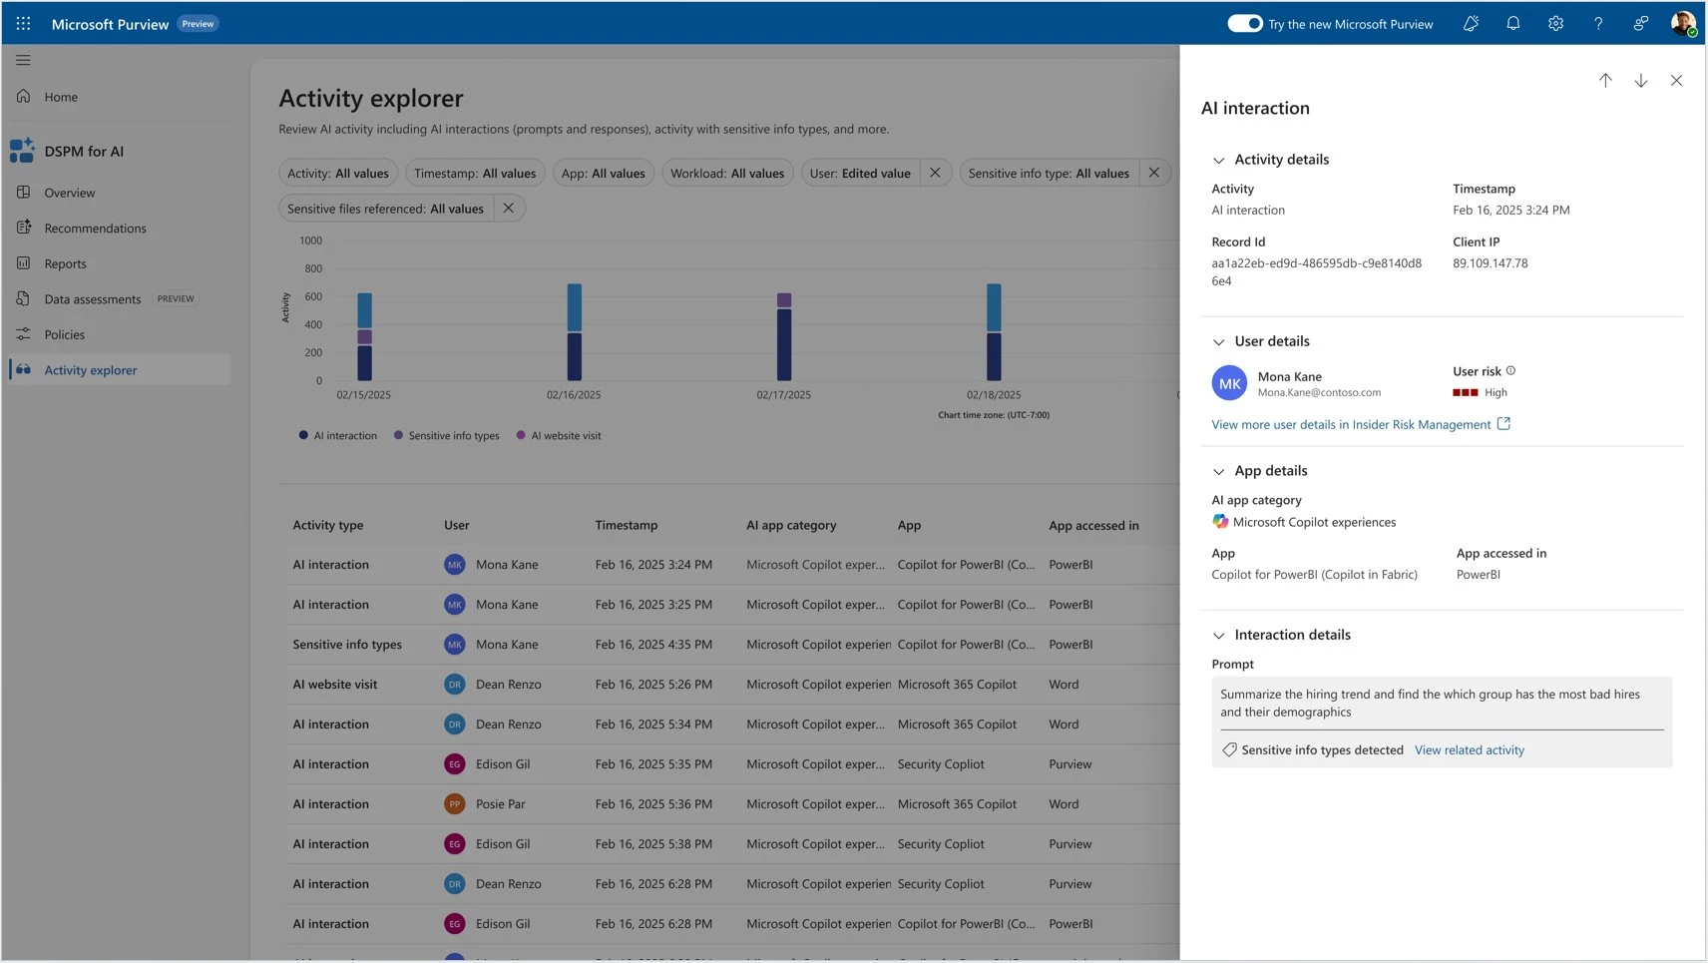
Task: Open the Microsoft 365 app launcher waffle icon
Action: tap(22, 23)
